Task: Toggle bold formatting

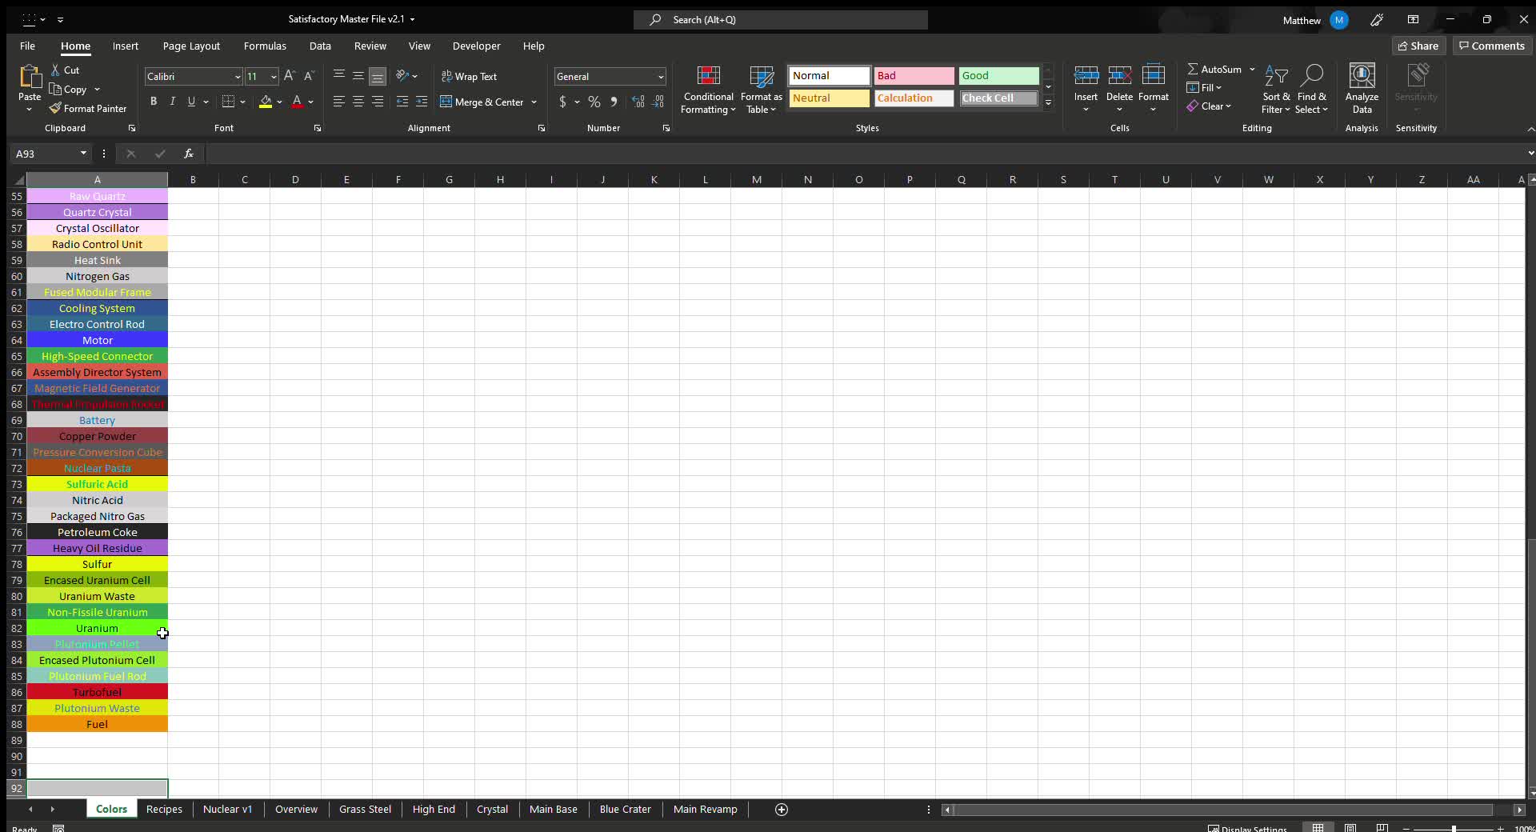Action: [x=154, y=102]
